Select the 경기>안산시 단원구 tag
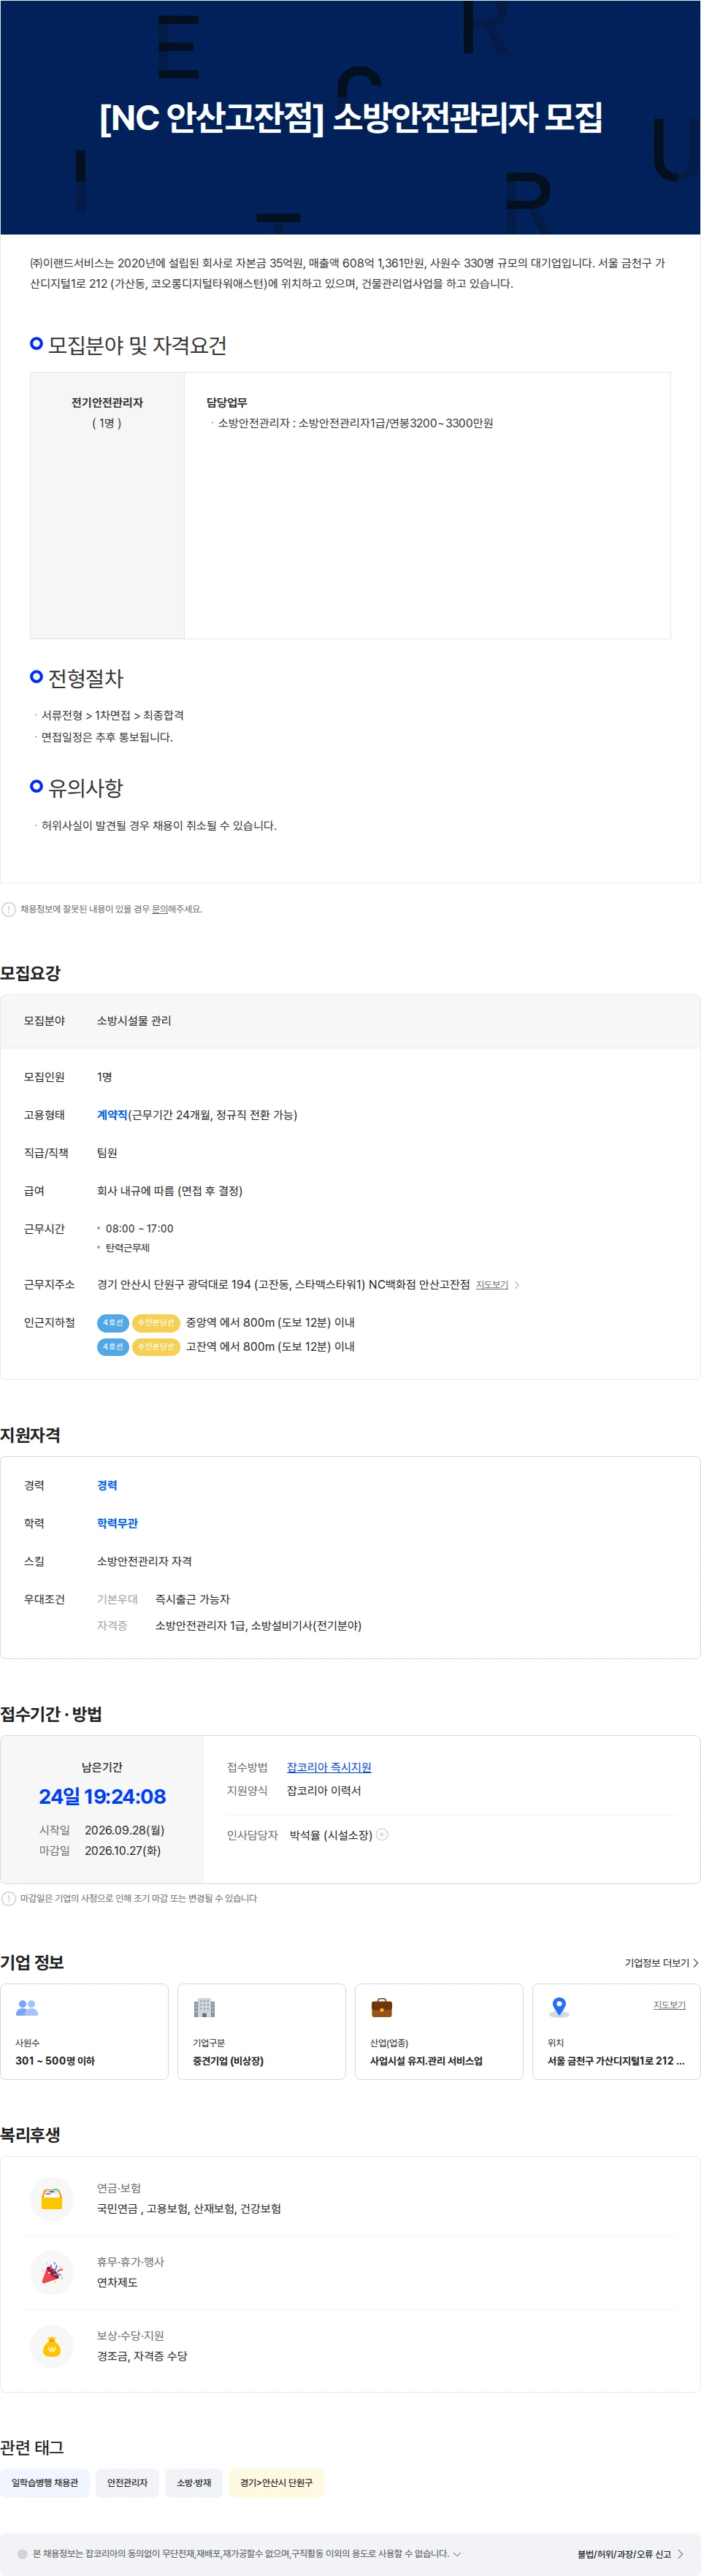The width and height of the screenshot is (701, 2576). point(276,2483)
